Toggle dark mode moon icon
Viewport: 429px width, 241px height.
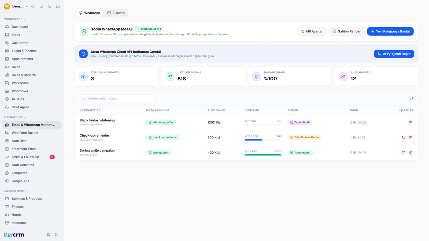coord(50,6)
